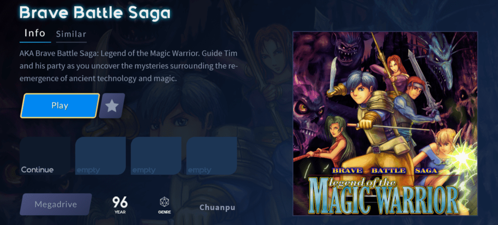
Task: Click the YEAR label under 96
Action: [x=120, y=212]
